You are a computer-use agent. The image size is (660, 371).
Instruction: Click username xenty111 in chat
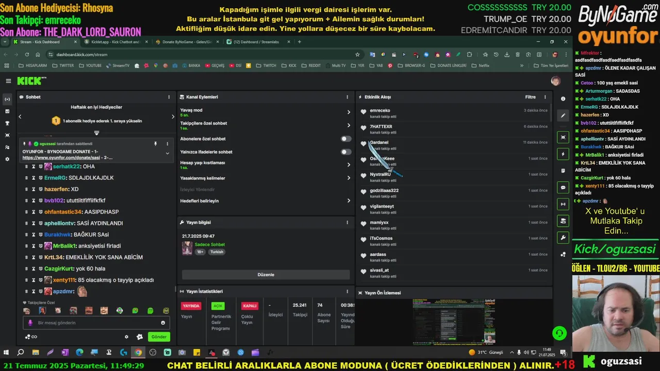(x=64, y=280)
